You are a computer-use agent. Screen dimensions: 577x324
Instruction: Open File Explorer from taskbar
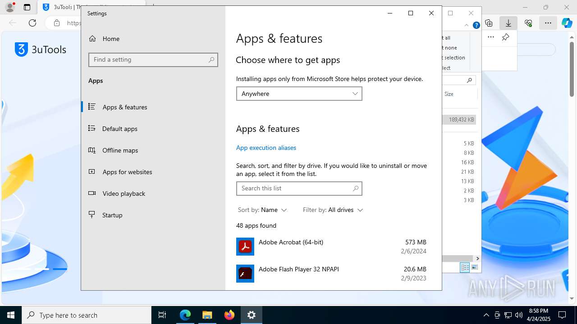pos(207,315)
